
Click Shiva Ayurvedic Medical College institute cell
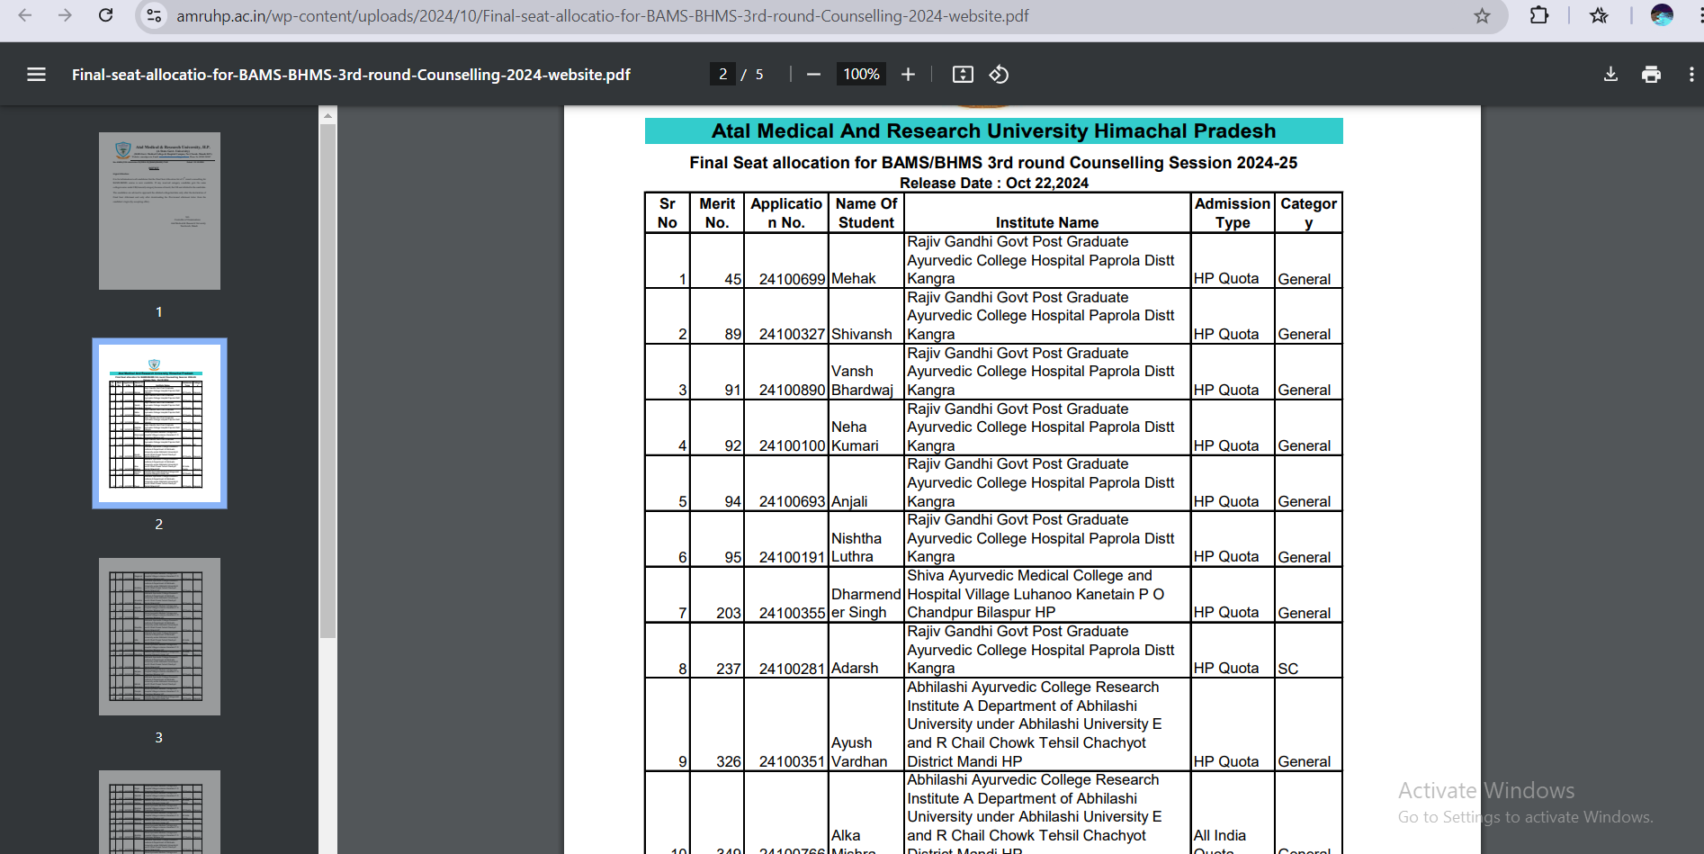coord(1047,594)
